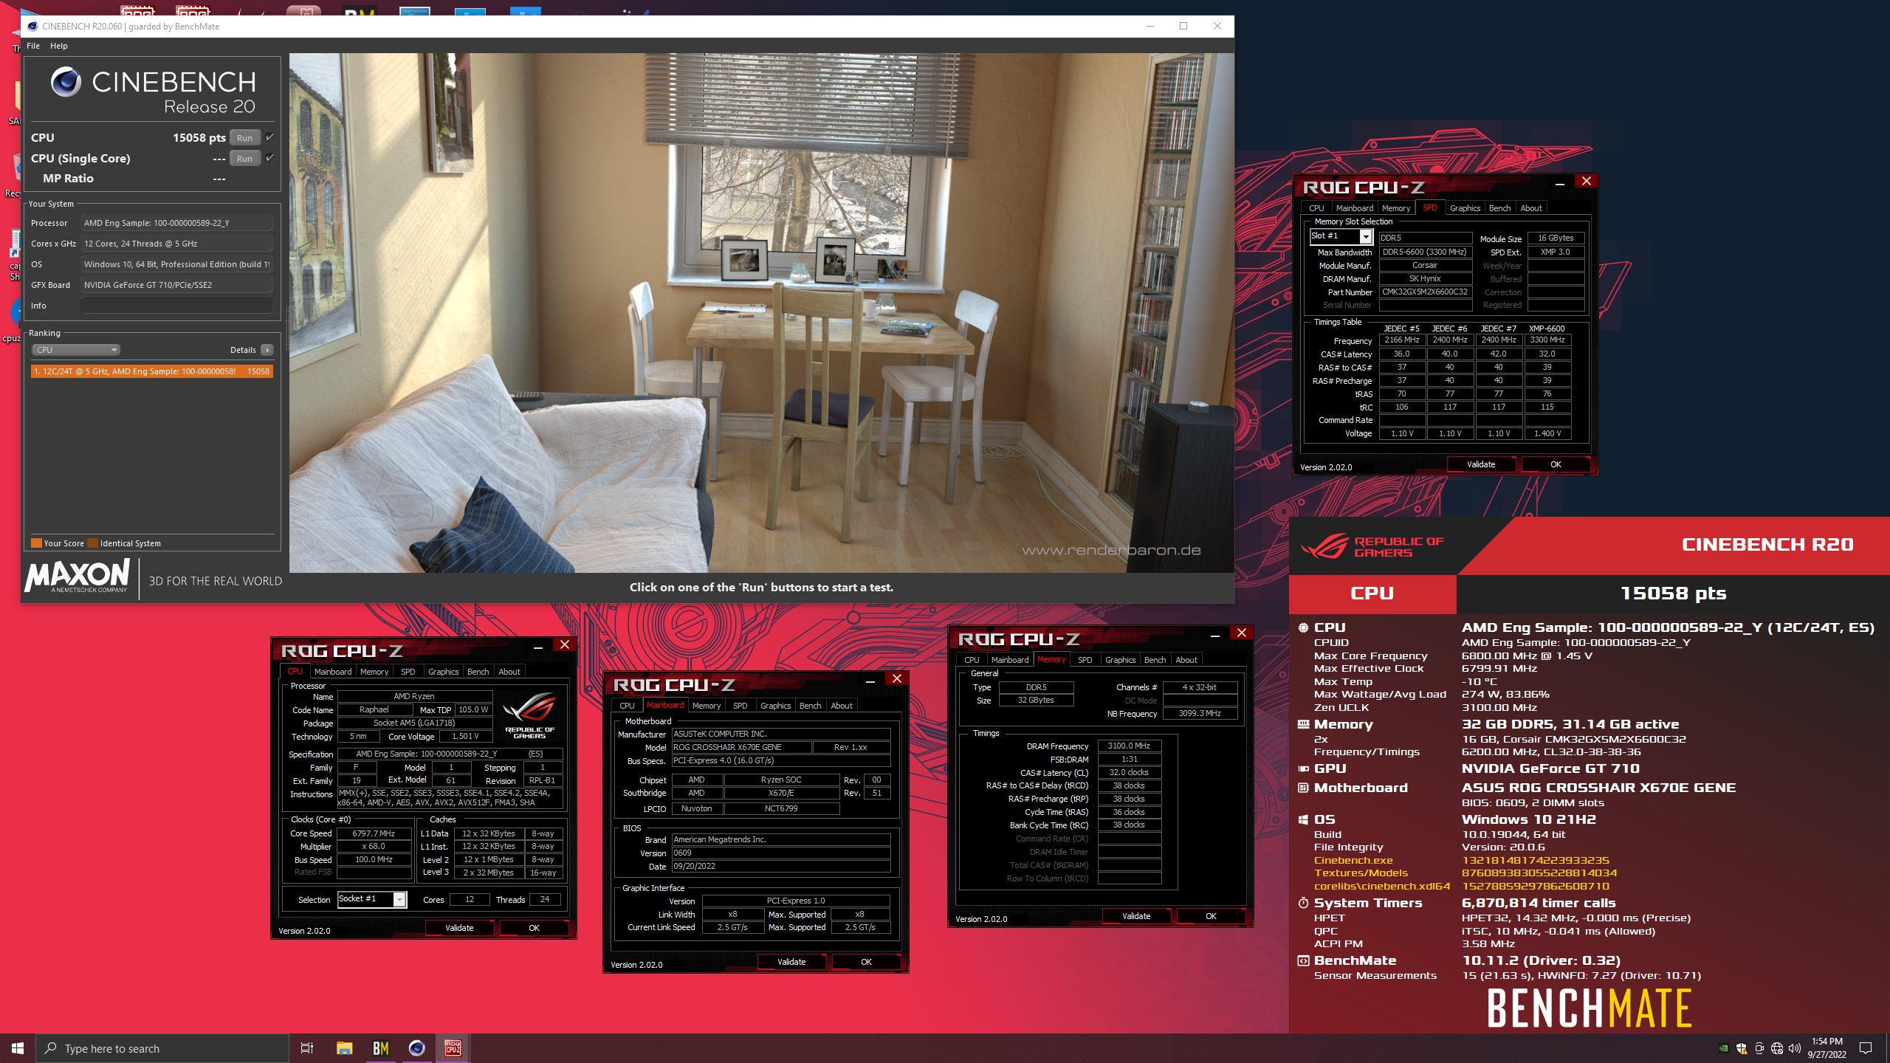Viewport: 1890px width, 1063px height.
Task: Click the 15058 pts score in the BenchMate panel
Action: 1673,594
